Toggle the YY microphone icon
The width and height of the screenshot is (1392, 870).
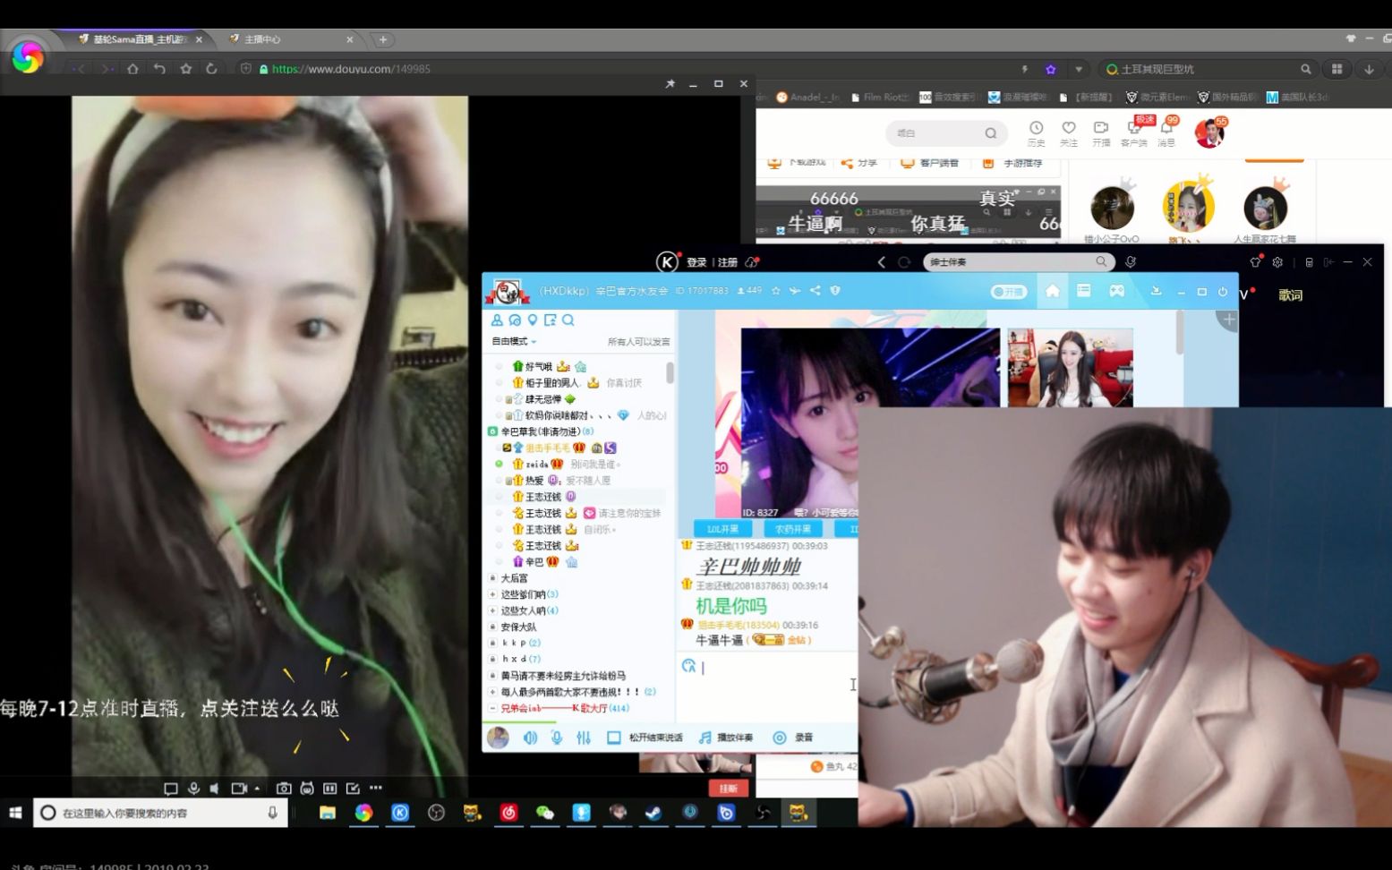[x=557, y=738]
